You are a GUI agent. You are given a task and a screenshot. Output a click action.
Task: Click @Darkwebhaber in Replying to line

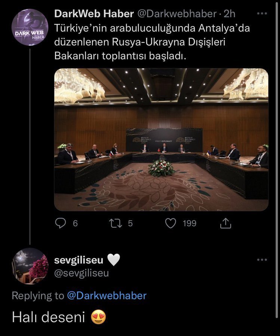pos(107,296)
